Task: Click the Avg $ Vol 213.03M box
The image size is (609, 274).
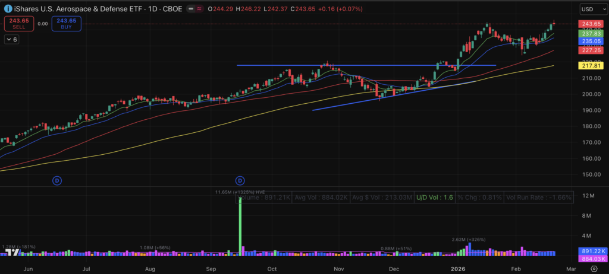Action: point(382,197)
